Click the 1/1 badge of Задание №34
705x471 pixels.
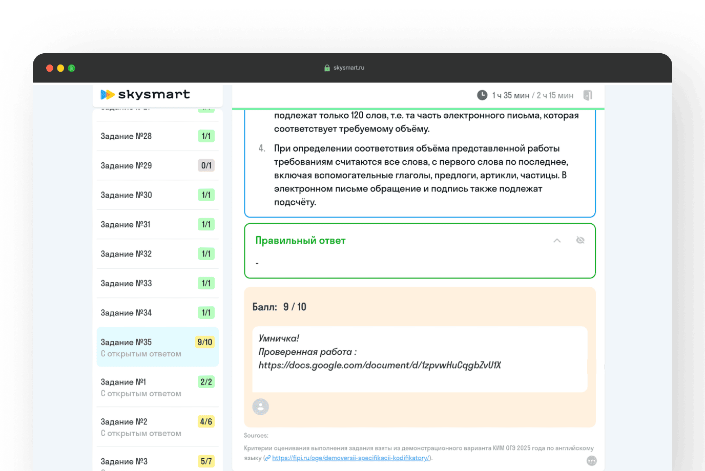[x=206, y=313]
